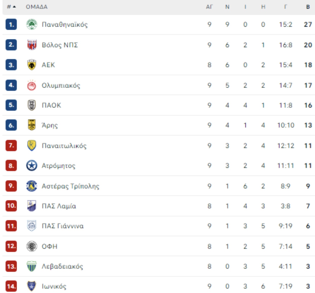The height and width of the screenshot is (293, 315).
Task: Open the Αστέρας Τρίπολης team link
Action: (x=71, y=186)
